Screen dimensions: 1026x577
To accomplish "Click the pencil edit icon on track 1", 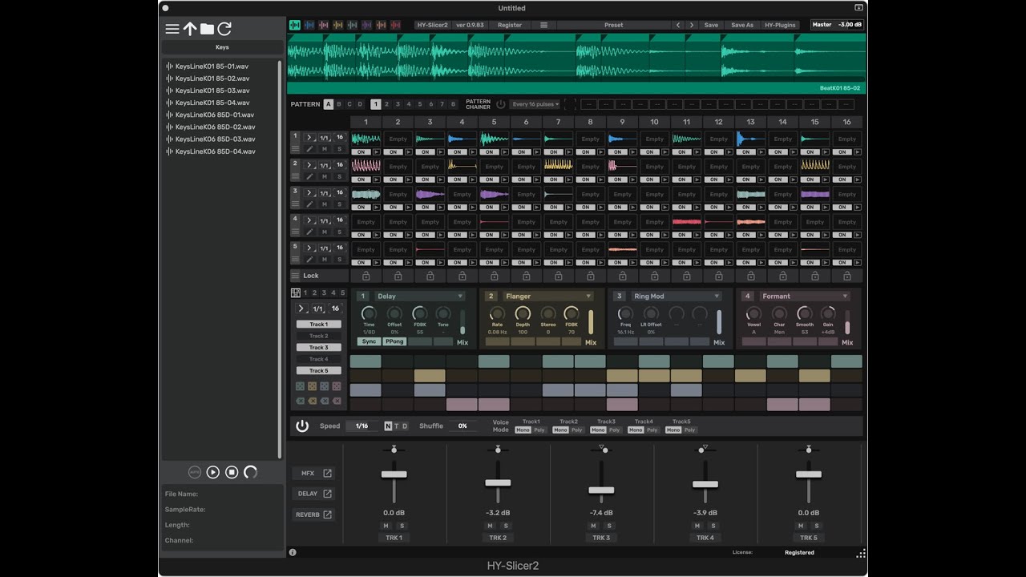I will tap(310, 149).
